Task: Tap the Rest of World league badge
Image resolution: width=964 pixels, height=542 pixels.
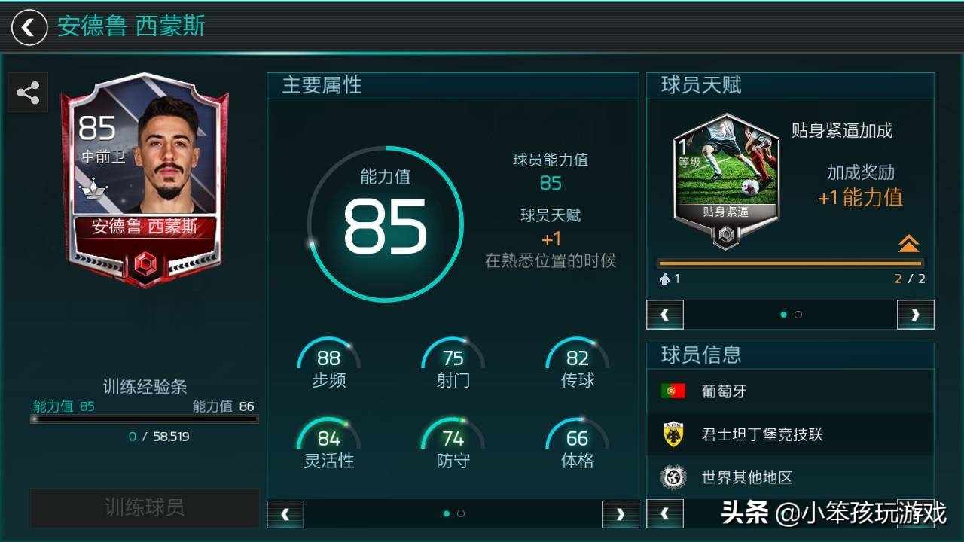Action: pos(673,477)
